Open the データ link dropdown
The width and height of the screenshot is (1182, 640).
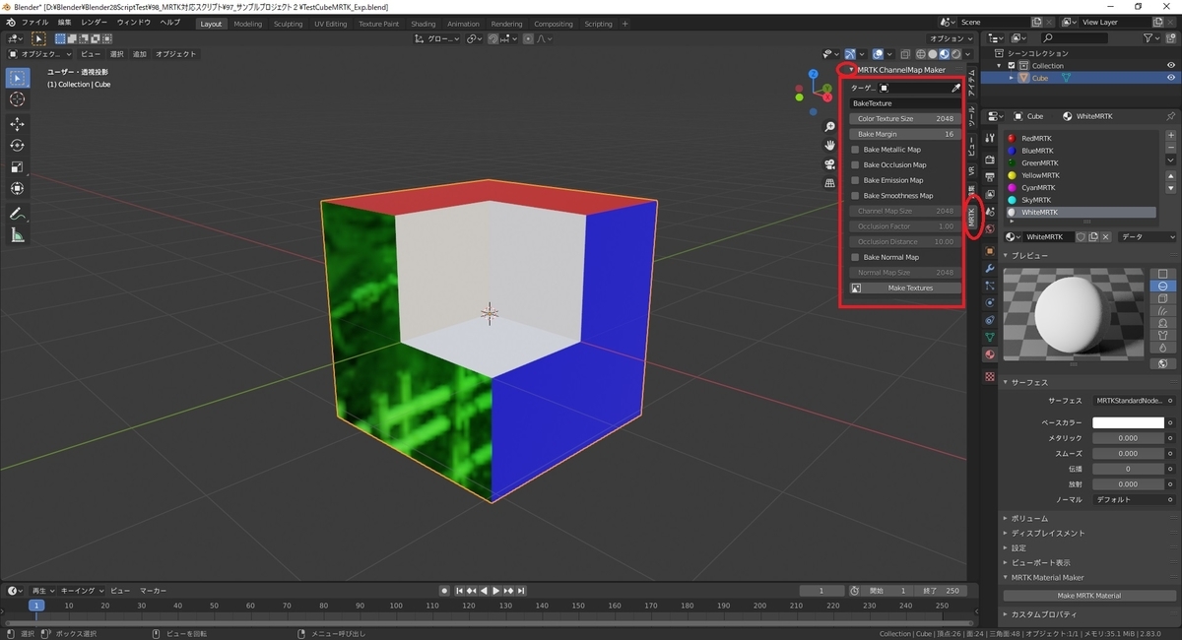click(1147, 237)
